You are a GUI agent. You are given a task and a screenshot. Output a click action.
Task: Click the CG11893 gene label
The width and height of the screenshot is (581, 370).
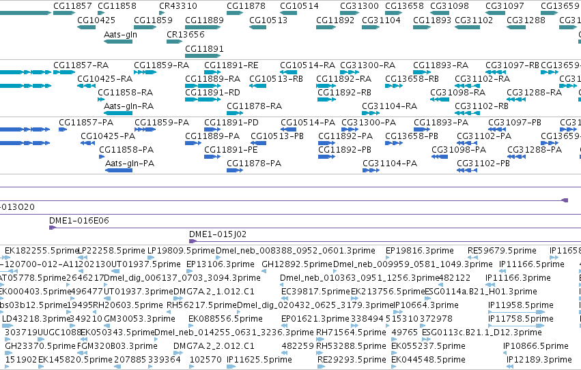click(432, 20)
